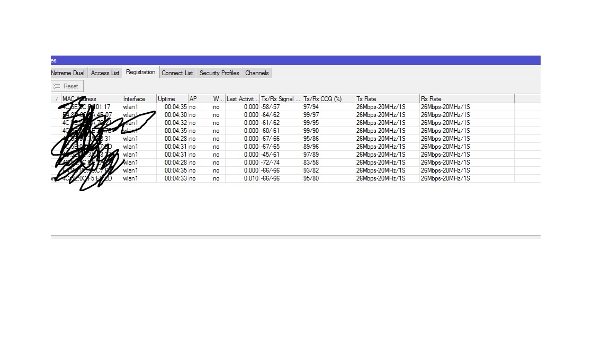Open the Access List tab
Viewport: 610px width, 343px height.
(105, 73)
